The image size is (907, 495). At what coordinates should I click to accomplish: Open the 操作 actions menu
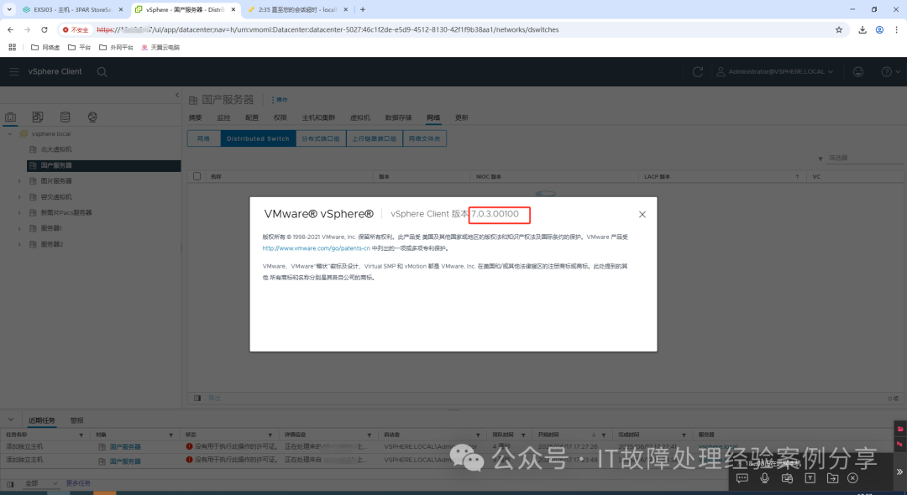click(x=280, y=100)
